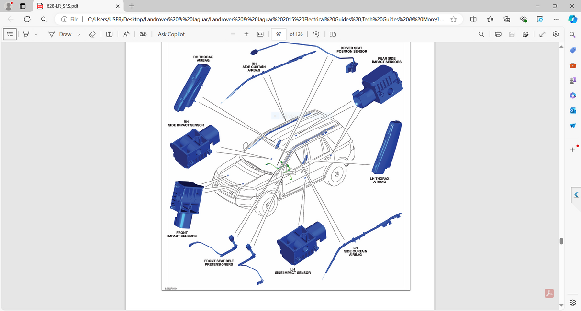This screenshot has width=581, height=311.
Task: Open the Add text tool
Action: [x=109, y=34]
